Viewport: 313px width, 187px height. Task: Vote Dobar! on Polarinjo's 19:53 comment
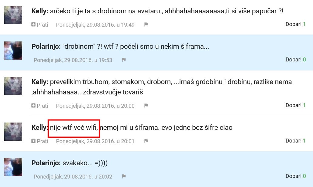(294, 60)
